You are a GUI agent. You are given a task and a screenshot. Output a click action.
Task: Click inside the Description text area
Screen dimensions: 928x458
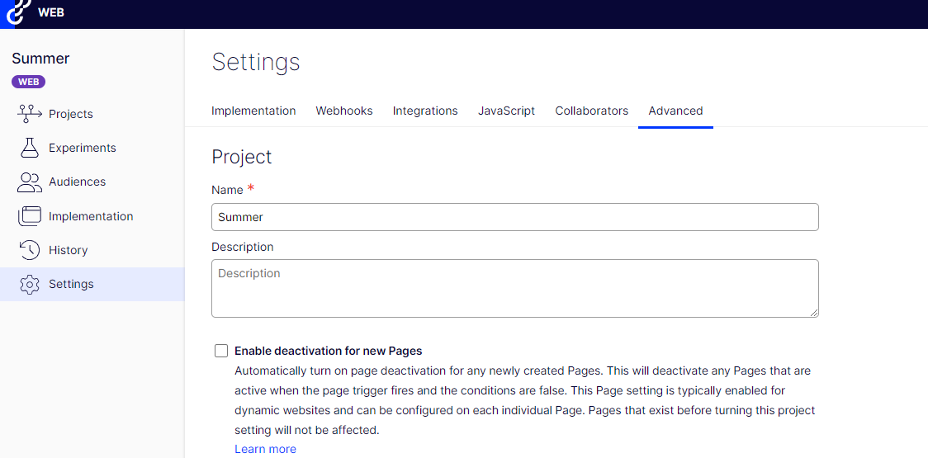click(x=514, y=288)
